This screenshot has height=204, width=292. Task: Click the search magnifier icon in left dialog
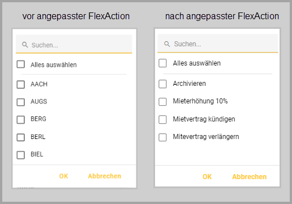click(25, 45)
